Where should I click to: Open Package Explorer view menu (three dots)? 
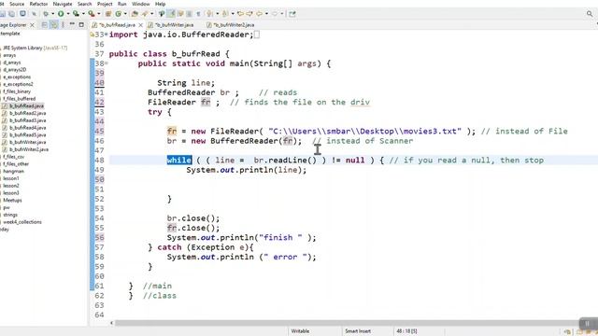click(63, 25)
